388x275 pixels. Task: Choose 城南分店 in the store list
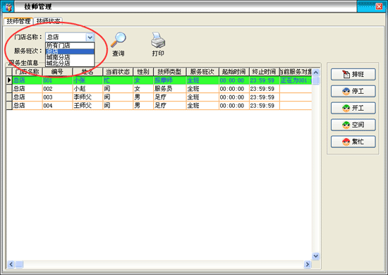70,57
